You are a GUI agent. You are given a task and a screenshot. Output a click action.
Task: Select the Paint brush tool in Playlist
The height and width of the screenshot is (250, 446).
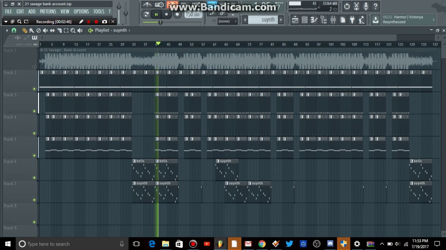(31, 31)
